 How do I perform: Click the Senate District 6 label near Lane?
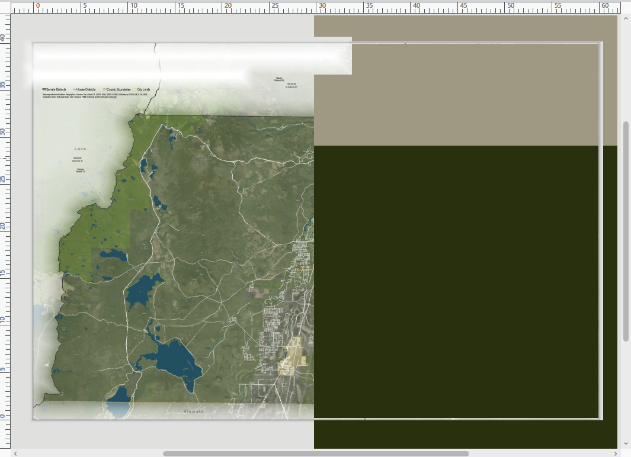tap(78, 159)
